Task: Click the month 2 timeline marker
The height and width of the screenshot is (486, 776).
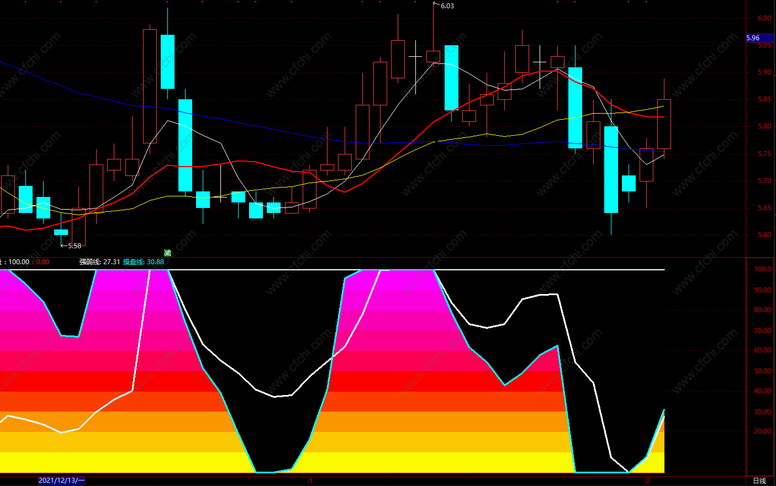Action: pyautogui.click(x=648, y=480)
